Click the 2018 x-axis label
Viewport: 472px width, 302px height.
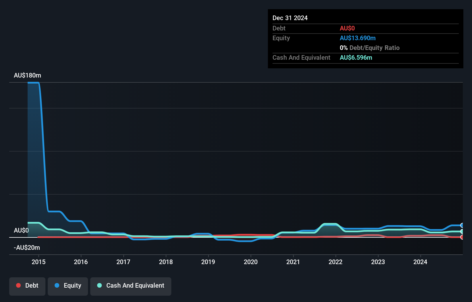click(x=166, y=262)
